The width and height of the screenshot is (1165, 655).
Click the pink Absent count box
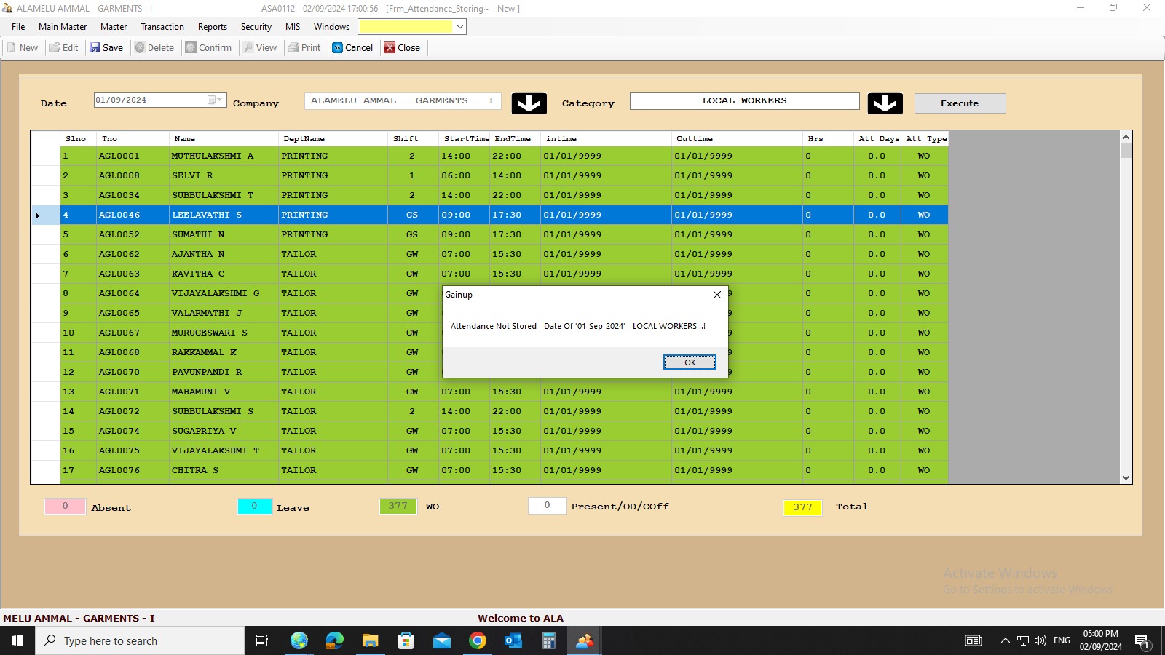click(x=65, y=507)
